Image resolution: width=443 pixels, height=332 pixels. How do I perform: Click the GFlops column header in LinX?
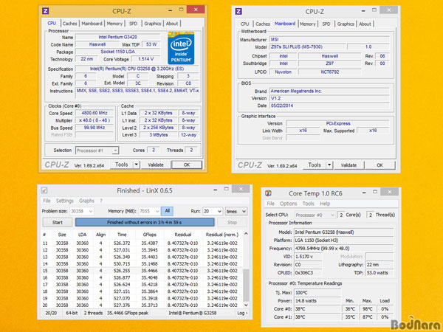(x=150, y=235)
